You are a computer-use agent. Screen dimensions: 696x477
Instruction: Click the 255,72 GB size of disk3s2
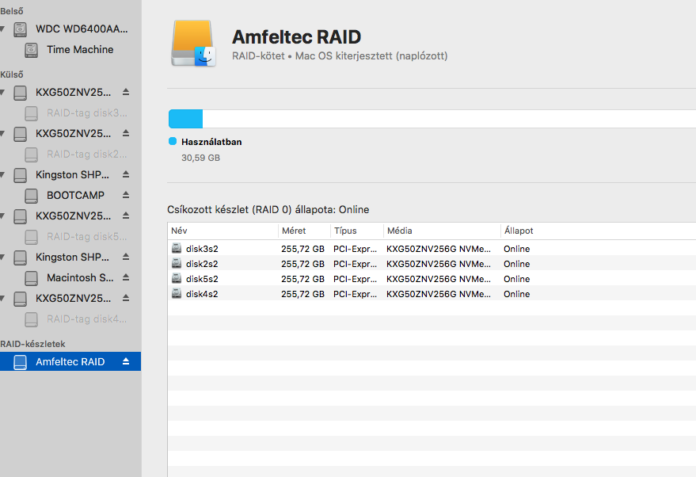(302, 249)
